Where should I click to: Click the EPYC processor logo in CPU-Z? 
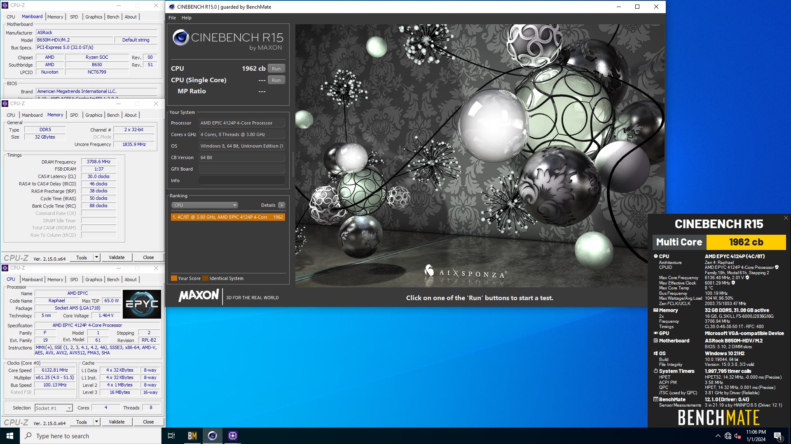[142, 304]
